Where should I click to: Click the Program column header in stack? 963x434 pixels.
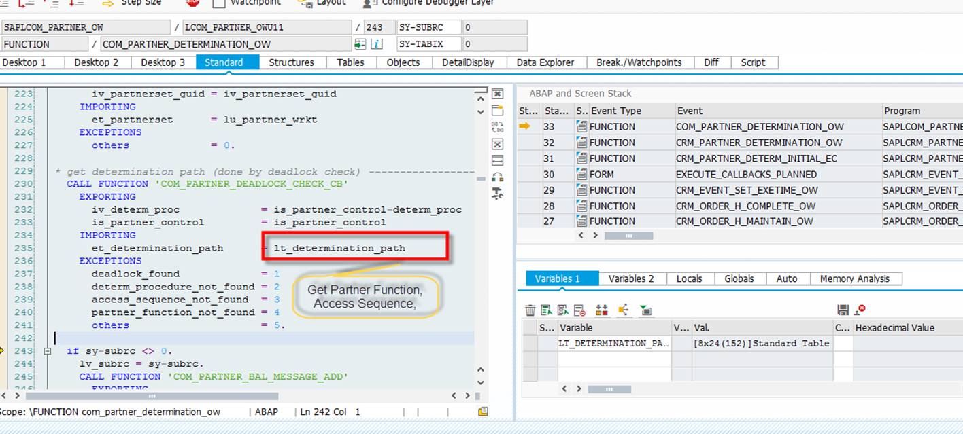[922, 111]
